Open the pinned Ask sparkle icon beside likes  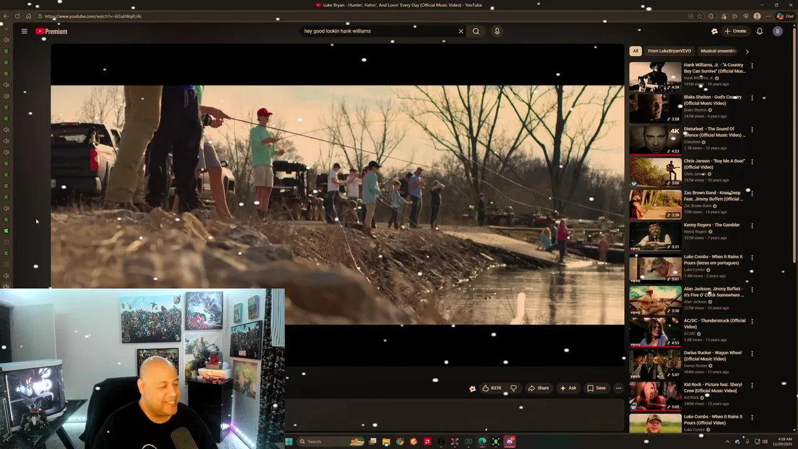[472, 388]
